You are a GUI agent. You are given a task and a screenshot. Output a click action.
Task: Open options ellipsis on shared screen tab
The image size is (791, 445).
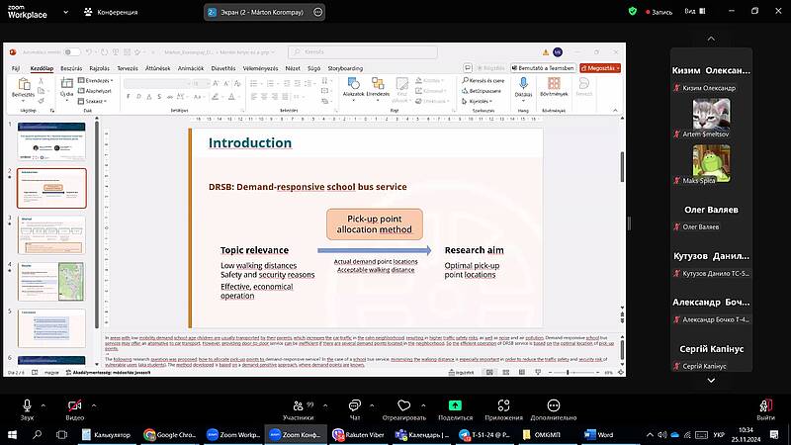(x=317, y=12)
